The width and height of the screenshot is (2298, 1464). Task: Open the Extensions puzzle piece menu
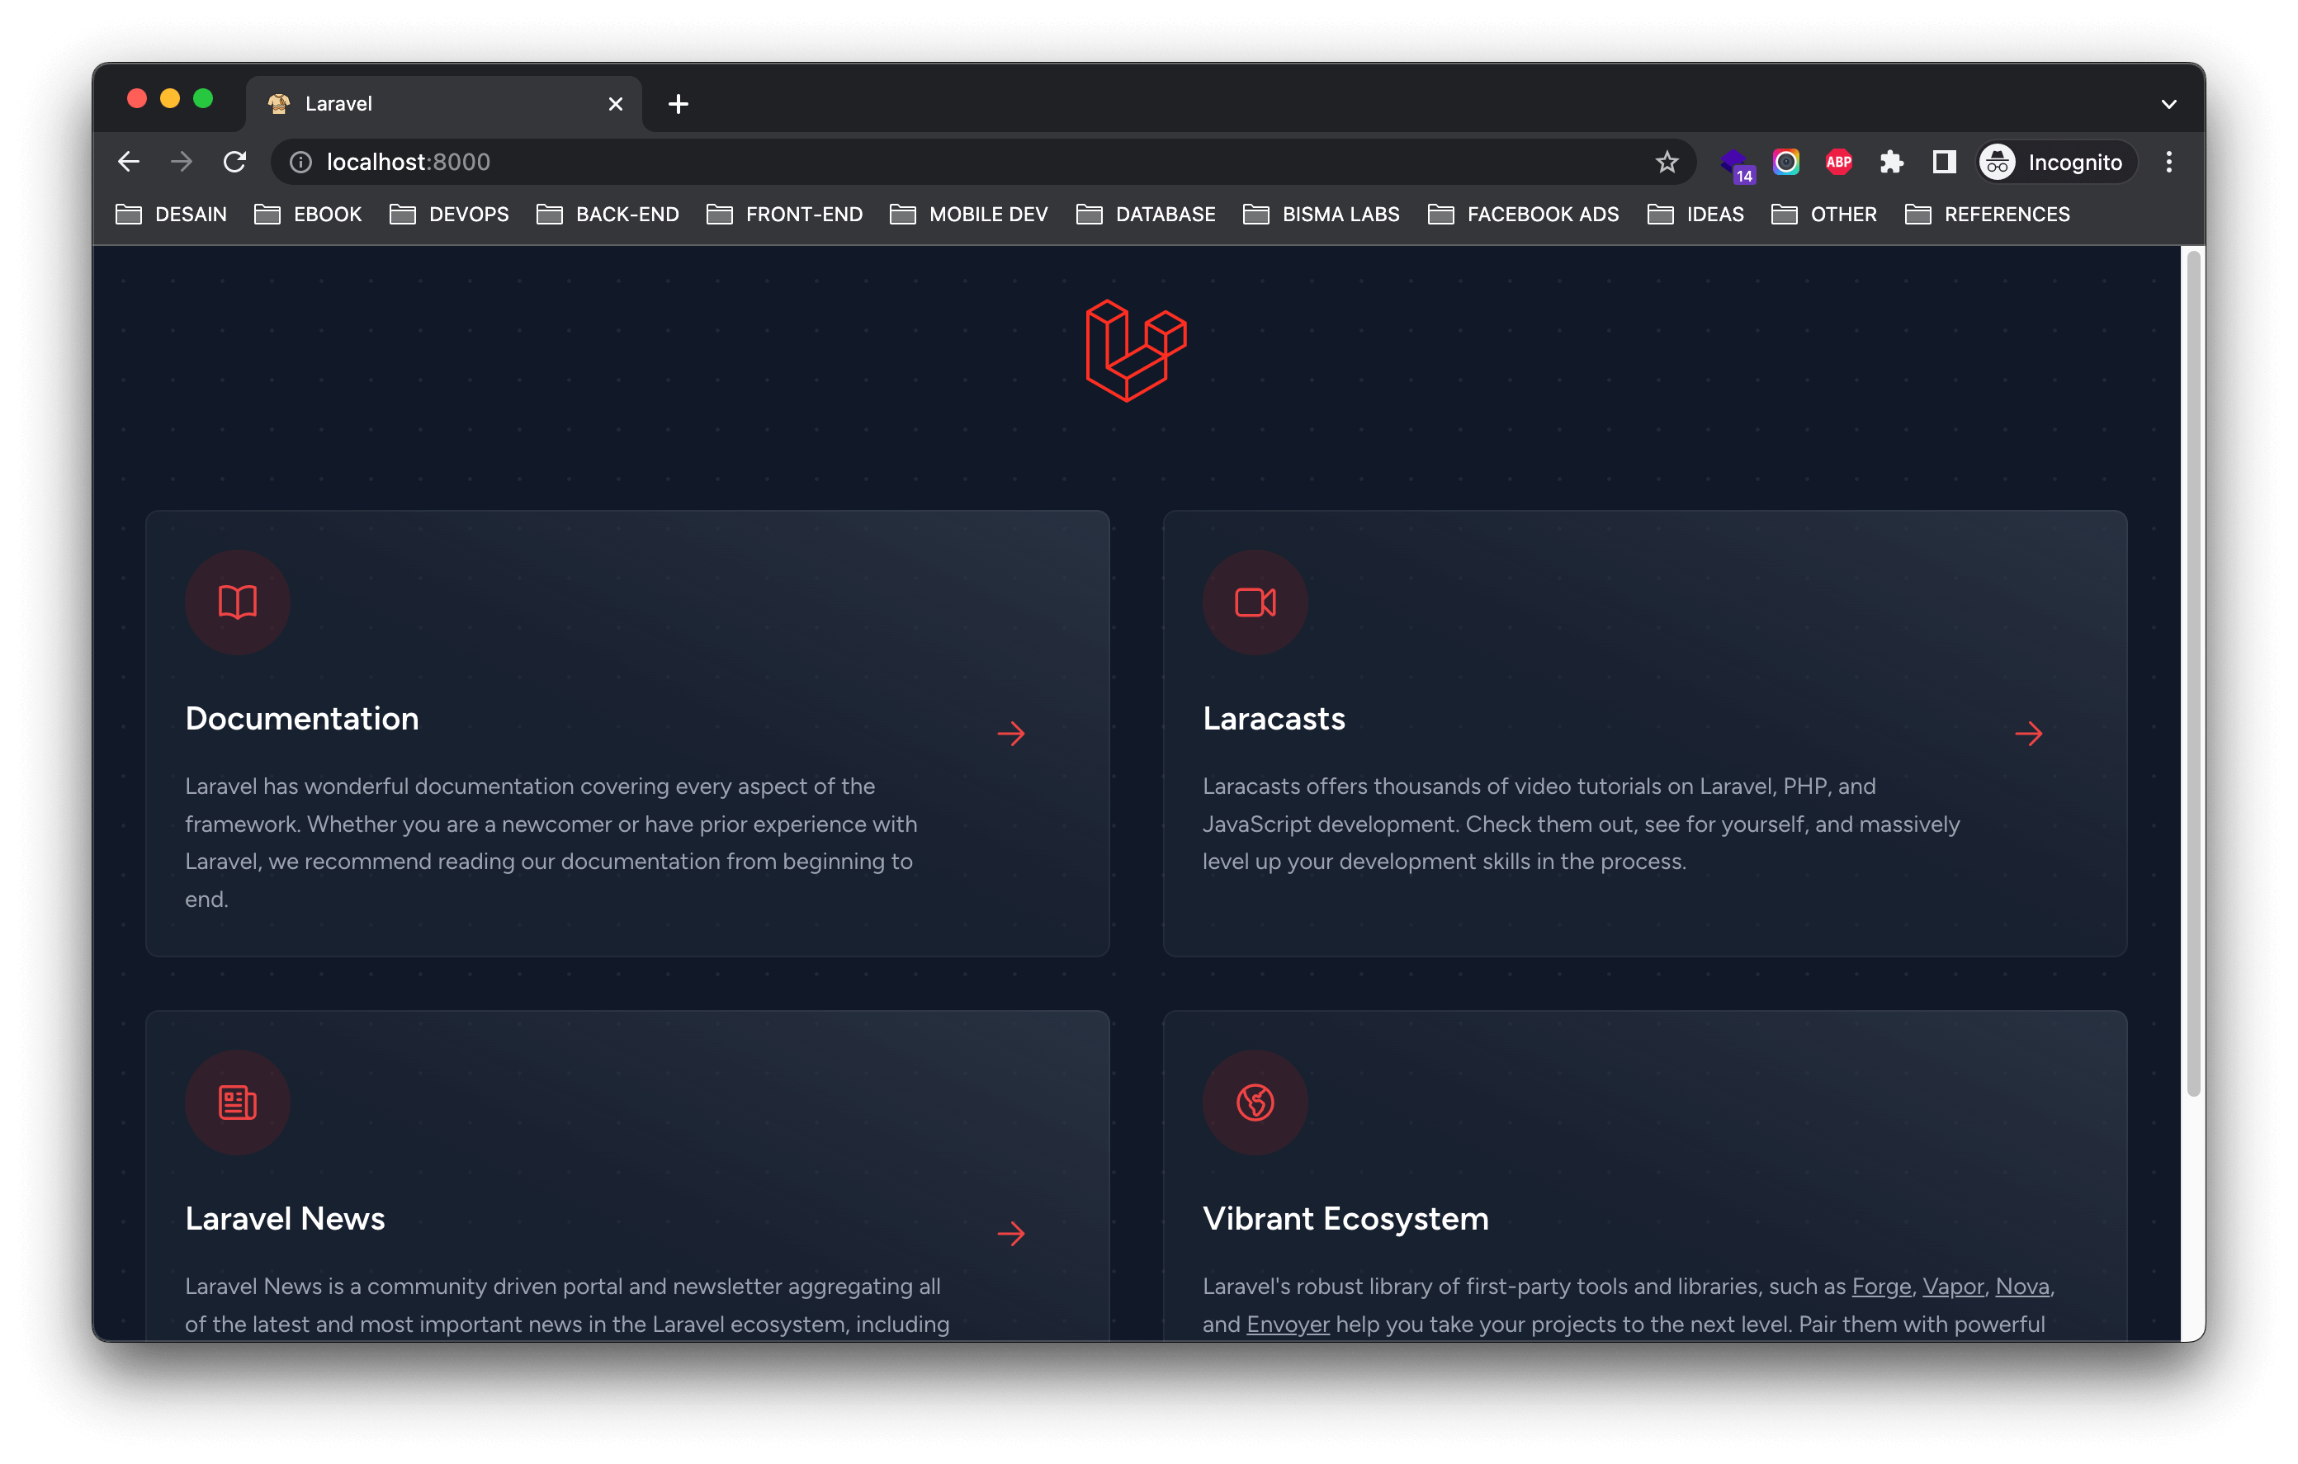point(1891,163)
